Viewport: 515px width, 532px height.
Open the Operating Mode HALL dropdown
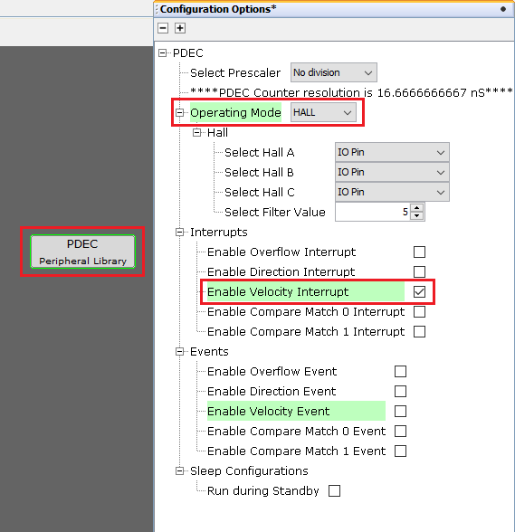click(x=323, y=112)
